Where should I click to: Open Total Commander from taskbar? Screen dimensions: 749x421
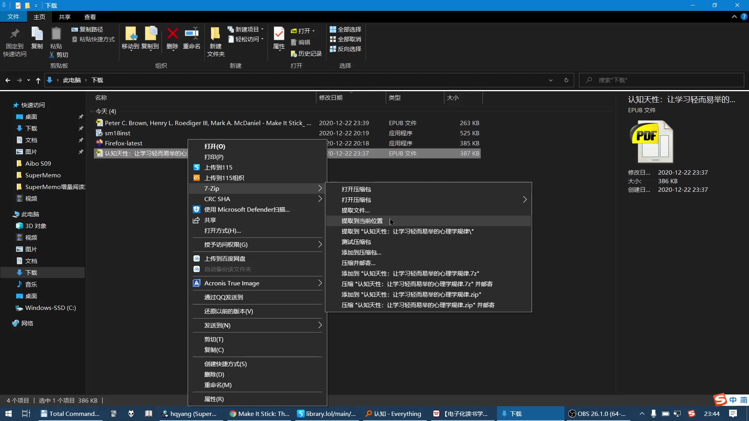(70, 414)
